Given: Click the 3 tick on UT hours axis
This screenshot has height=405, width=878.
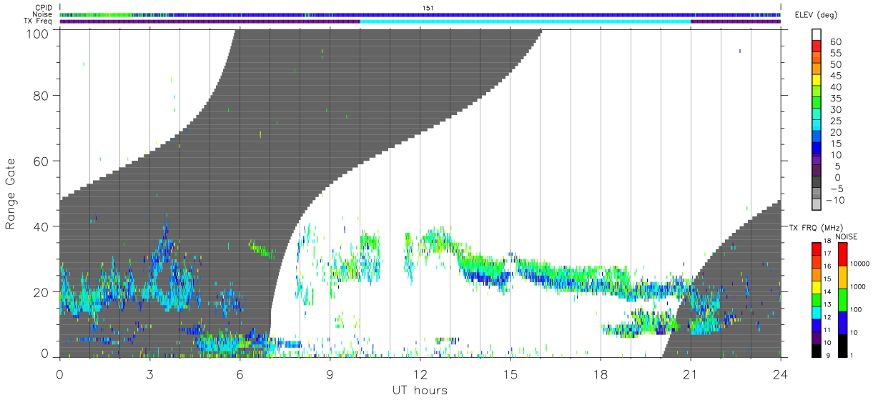Looking at the screenshot, I should pos(150,374).
